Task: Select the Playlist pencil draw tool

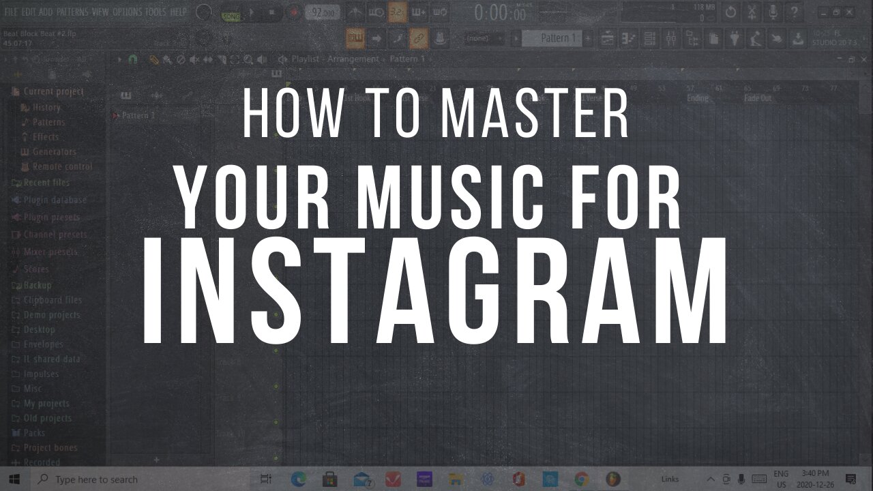Action: (x=154, y=59)
